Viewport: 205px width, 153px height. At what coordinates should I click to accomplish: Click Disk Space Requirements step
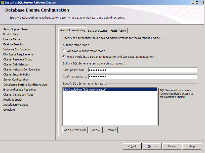coord(18,54)
